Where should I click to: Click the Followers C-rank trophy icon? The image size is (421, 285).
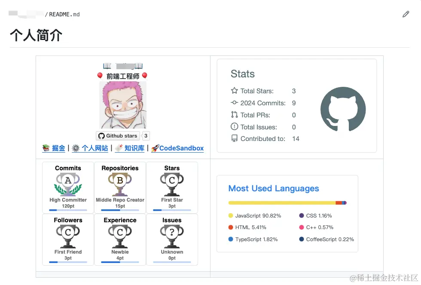[68, 236]
